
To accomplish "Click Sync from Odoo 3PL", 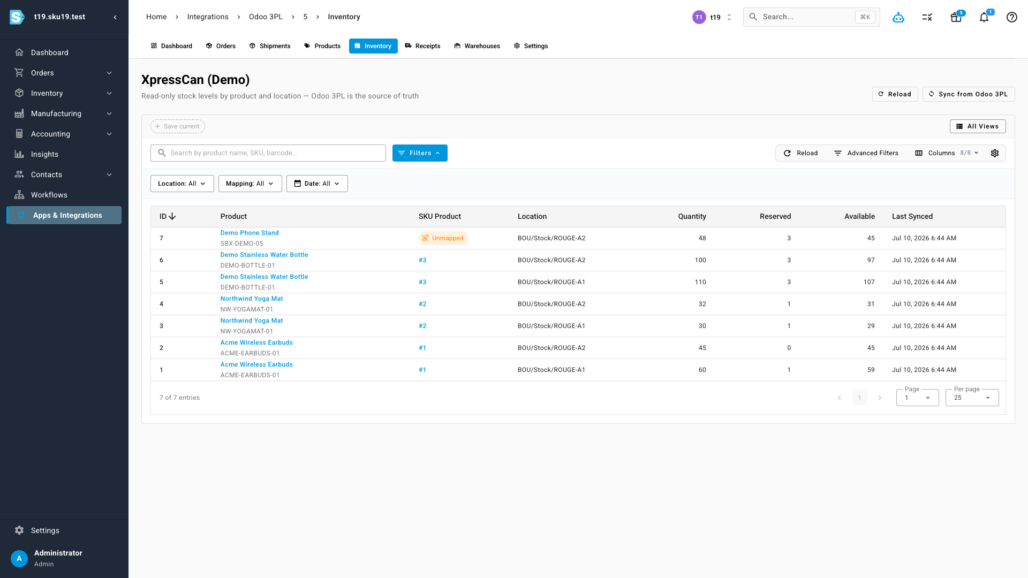I will pos(969,94).
